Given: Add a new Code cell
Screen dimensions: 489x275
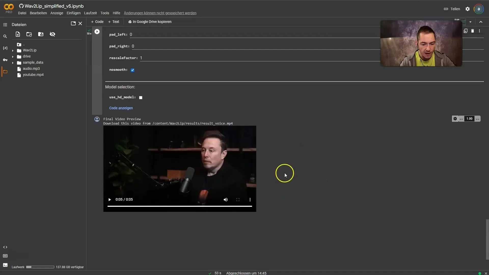Looking at the screenshot, I should (97, 22).
